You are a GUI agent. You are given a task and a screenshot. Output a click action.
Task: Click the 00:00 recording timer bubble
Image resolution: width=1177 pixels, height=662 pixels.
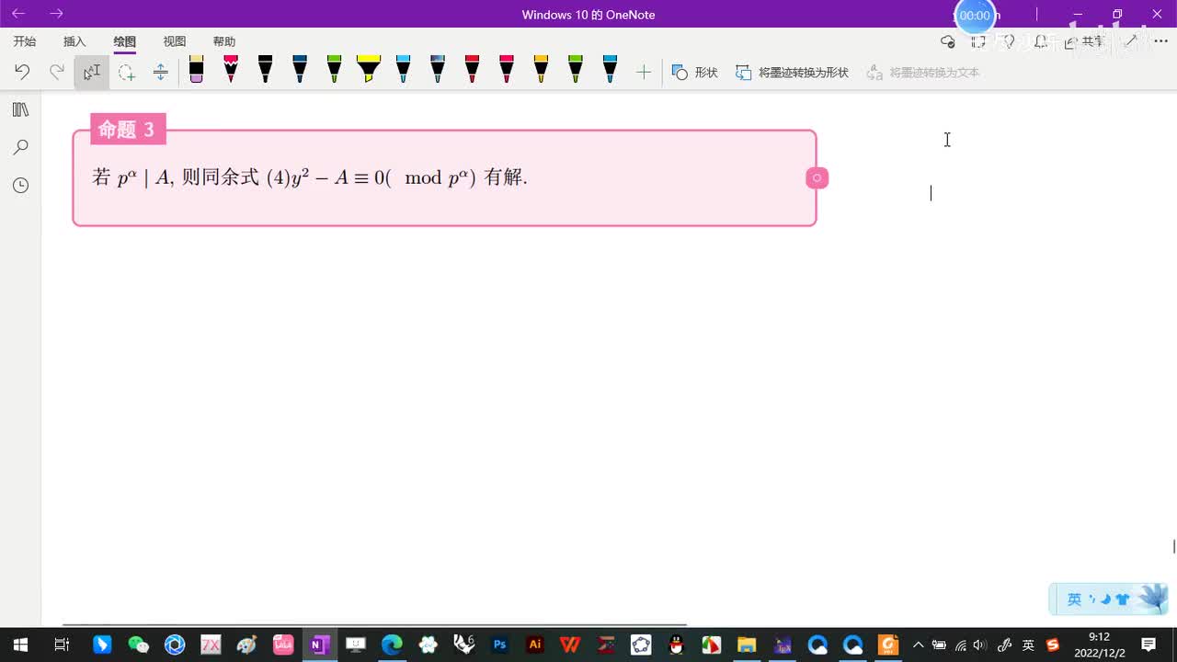pos(975,16)
